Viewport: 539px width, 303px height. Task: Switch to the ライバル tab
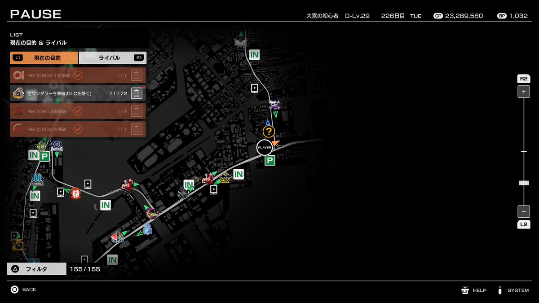coord(113,58)
